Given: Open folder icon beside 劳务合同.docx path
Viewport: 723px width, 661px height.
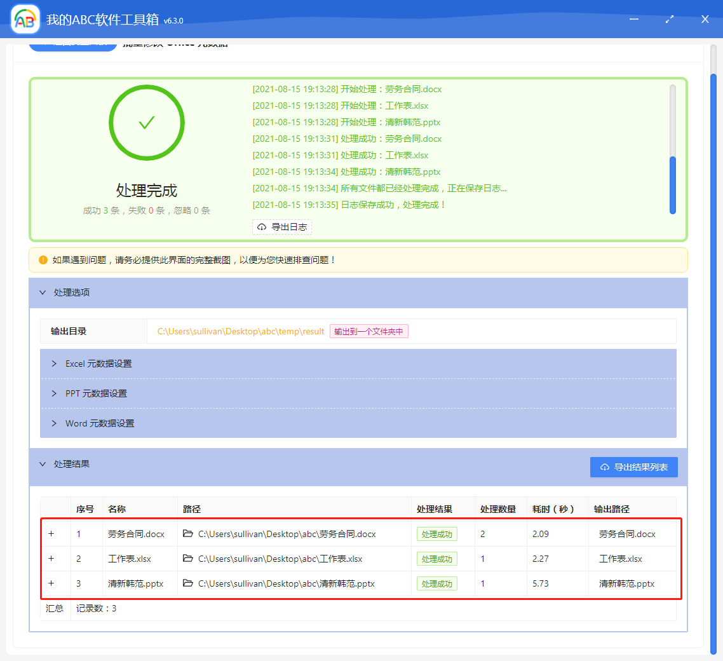Looking at the screenshot, I should (187, 534).
